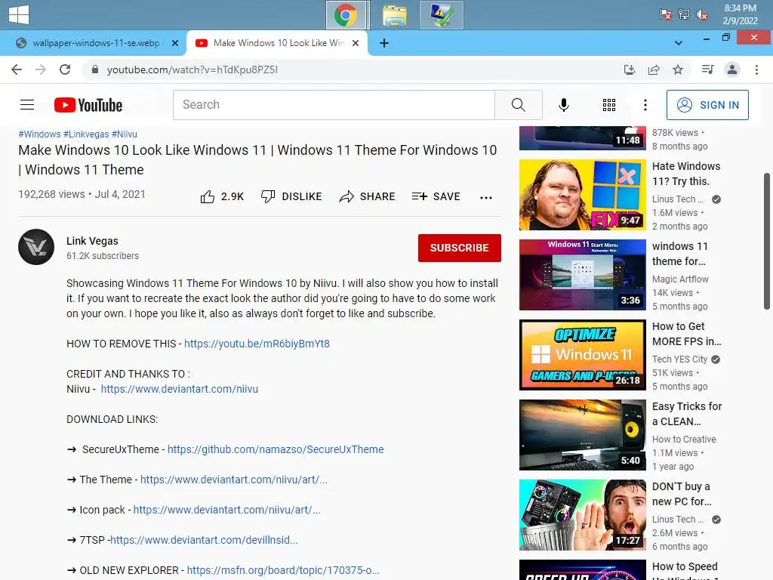
Task: Open Chrome from the taskbar
Action: point(347,15)
